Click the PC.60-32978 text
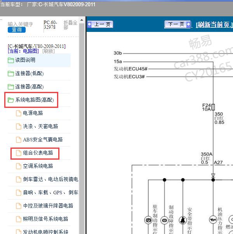 (x=50, y=25)
